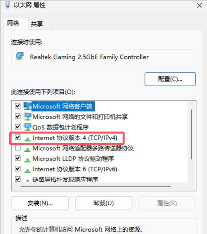The width and height of the screenshot is (207, 234).
Task: Click the list's horizontal scrollbar
Action: (96, 186)
